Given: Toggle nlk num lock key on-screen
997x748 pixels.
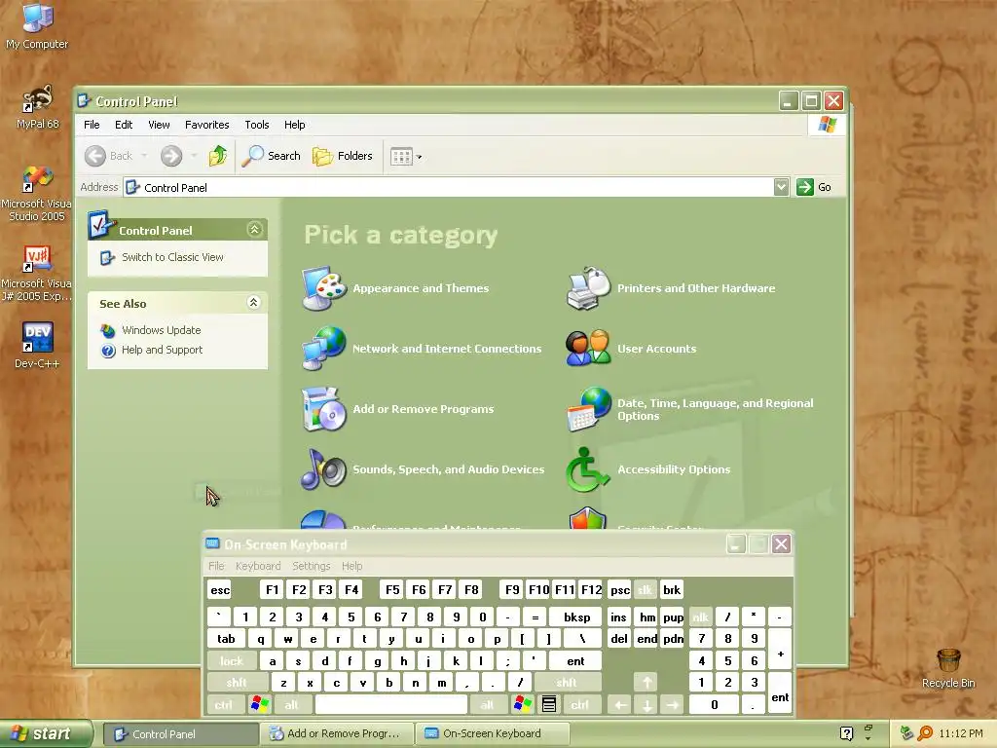Looking at the screenshot, I should click(x=700, y=617).
